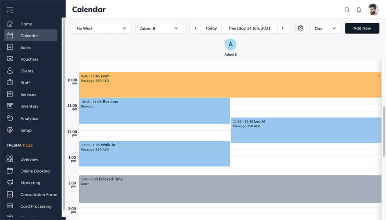386x220 pixels.
Task: Expand the Fix Wix3 location dropdown
Action: (x=102, y=29)
